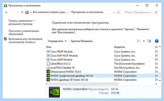Open "Панель управления — домашняя страница" link

(x=22, y=22)
